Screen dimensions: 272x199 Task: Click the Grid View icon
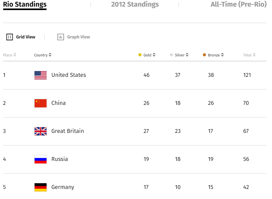[x=9, y=37]
